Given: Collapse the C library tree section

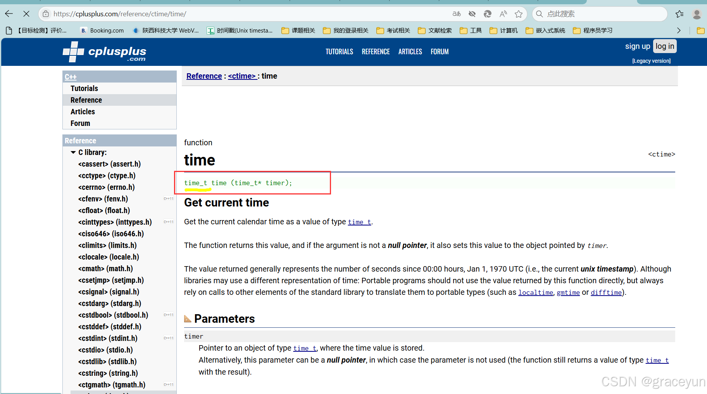Looking at the screenshot, I should 73,153.
